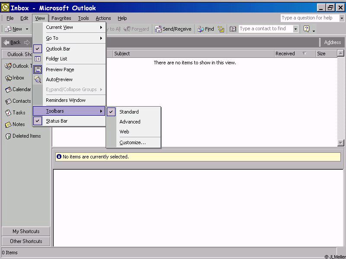Toggle the Standard toolbar checkmark
Image resolution: width=346 pixels, height=259 pixels.
click(x=129, y=112)
